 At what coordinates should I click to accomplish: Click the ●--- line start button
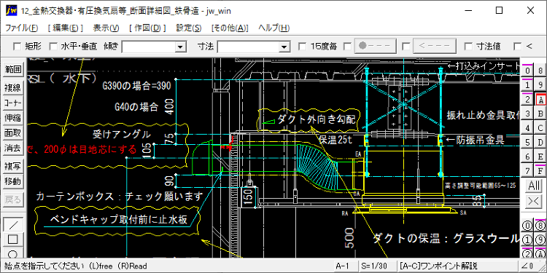(376, 46)
